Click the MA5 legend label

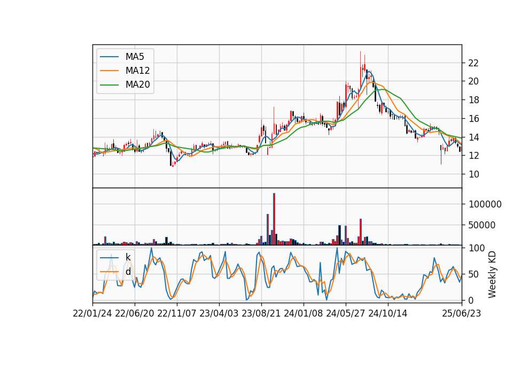(x=135, y=57)
